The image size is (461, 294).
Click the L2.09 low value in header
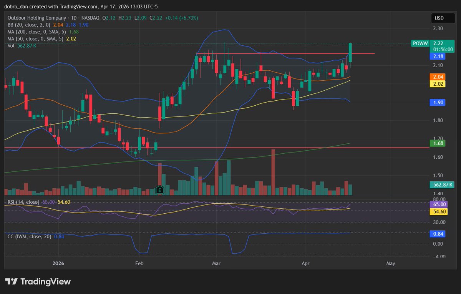click(x=141, y=18)
